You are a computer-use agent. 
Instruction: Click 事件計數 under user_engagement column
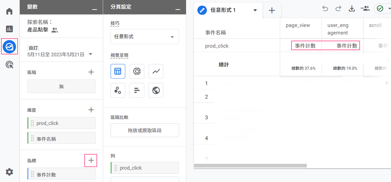pos(347,46)
